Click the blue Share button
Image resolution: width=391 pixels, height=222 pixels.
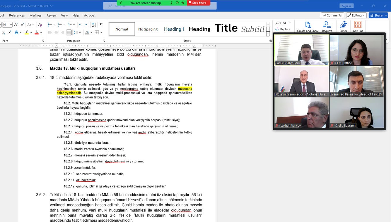[378, 15]
